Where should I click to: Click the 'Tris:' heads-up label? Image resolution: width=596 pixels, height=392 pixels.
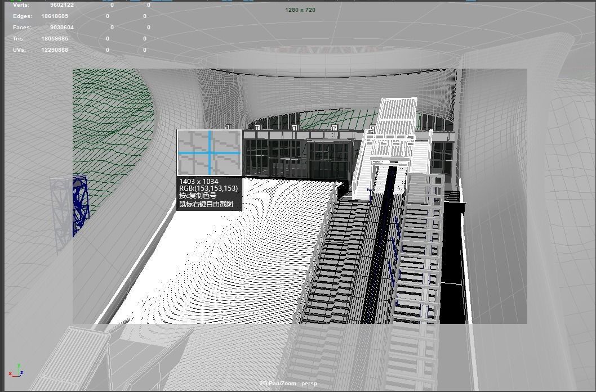tap(19, 39)
